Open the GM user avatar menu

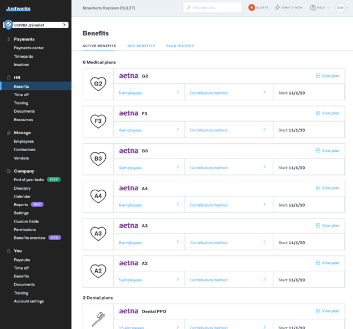pyautogui.click(x=340, y=8)
